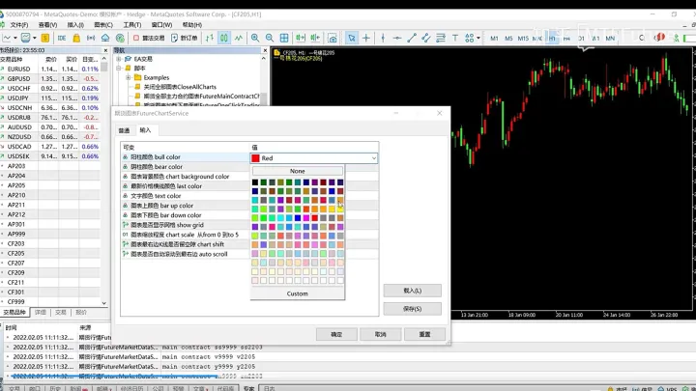Click the Custom color button
The height and width of the screenshot is (391, 696).
(x=298, y=293)
